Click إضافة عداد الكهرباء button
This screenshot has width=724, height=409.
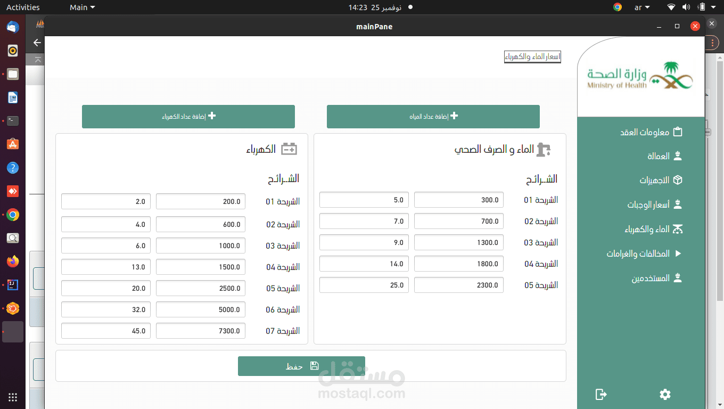[188, 117]
